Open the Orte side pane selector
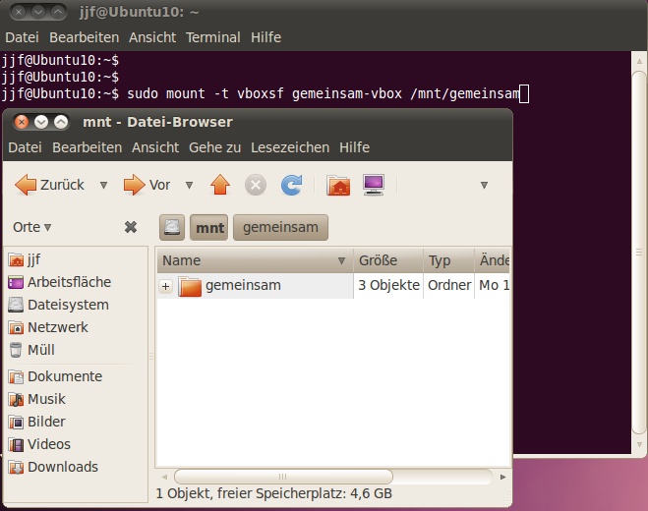Viewport: 648px width, 511px height. [x=32, y=227]
